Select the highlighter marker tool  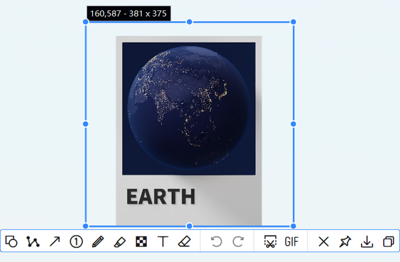(x=120, y=241)
